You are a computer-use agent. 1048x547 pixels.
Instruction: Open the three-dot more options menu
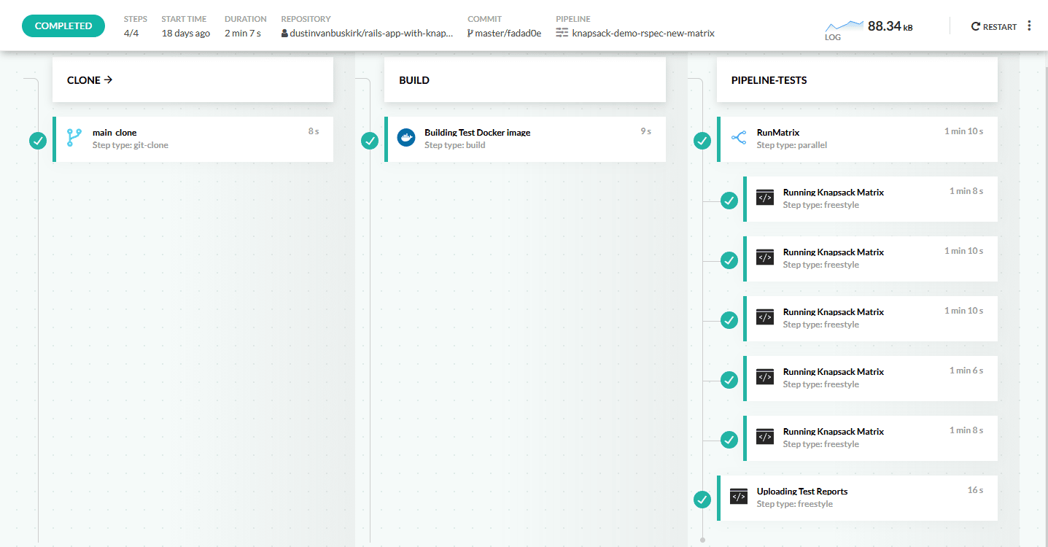tap(1029, 26)
